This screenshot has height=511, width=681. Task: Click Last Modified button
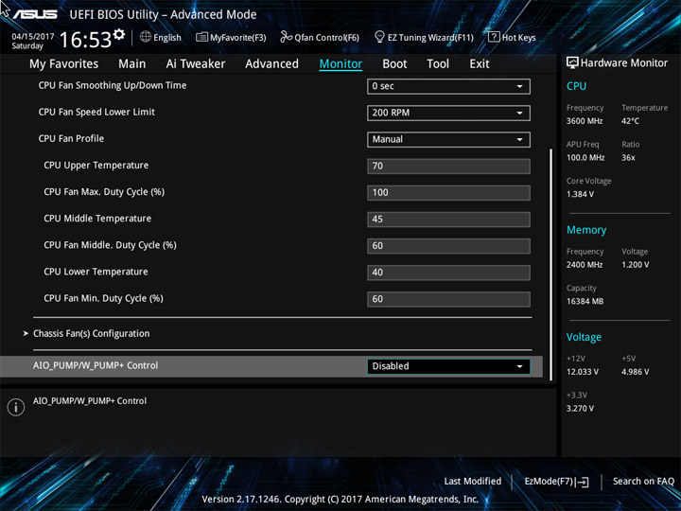473,481
